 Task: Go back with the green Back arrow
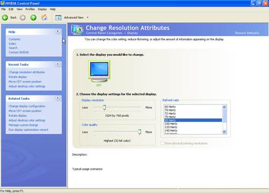(x=5, y=18)
